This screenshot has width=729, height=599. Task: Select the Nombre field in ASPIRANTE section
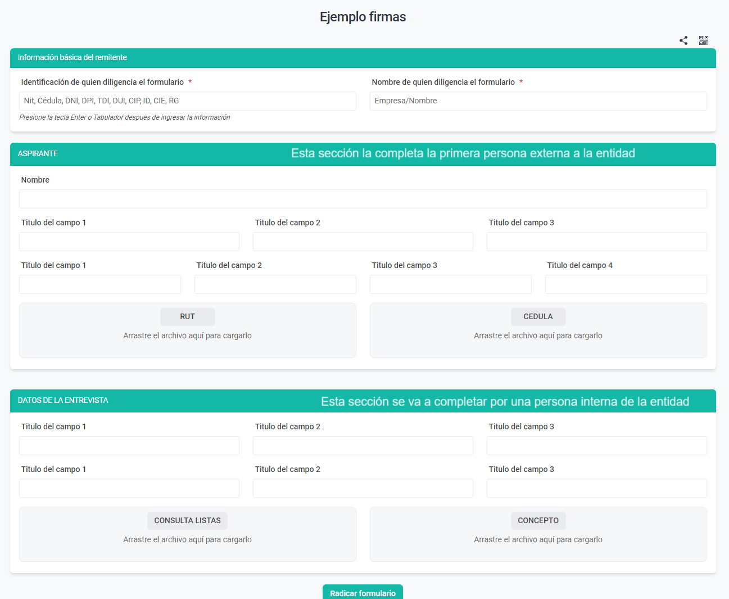[363, 199]
